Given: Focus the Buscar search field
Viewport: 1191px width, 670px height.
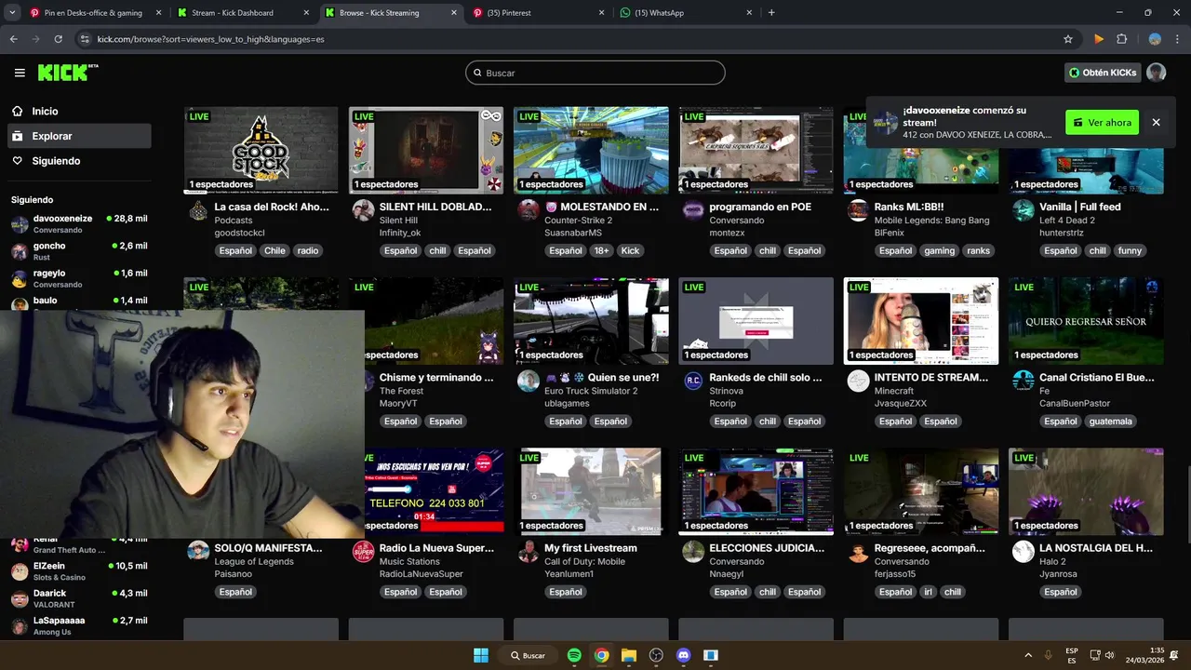Looking at the screenshot, I should click(x=595, y=73).
